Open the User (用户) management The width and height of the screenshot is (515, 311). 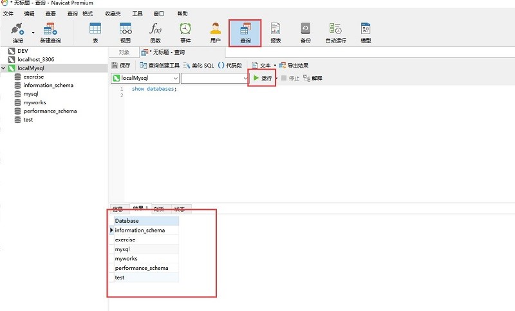216,33
